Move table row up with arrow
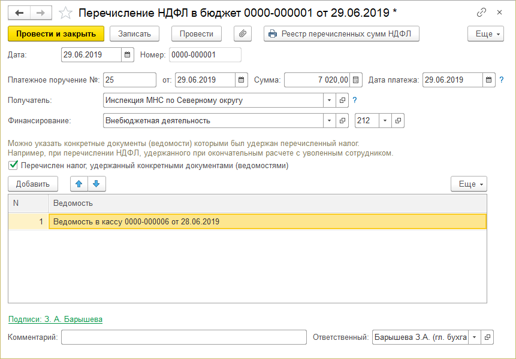The height and width of the screenshot is (359, 516). click(79, 184)
